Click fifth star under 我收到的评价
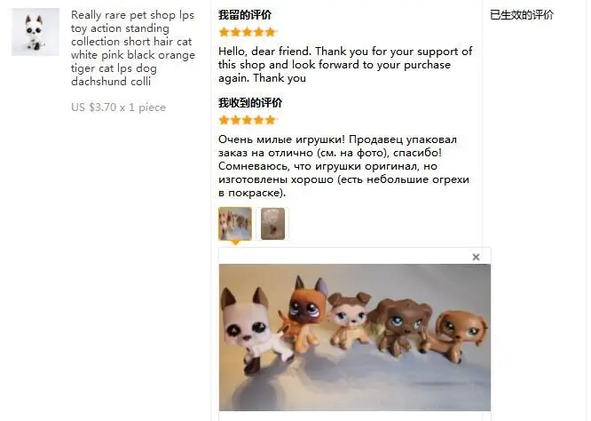591x421 pixels. click(271, 120)
